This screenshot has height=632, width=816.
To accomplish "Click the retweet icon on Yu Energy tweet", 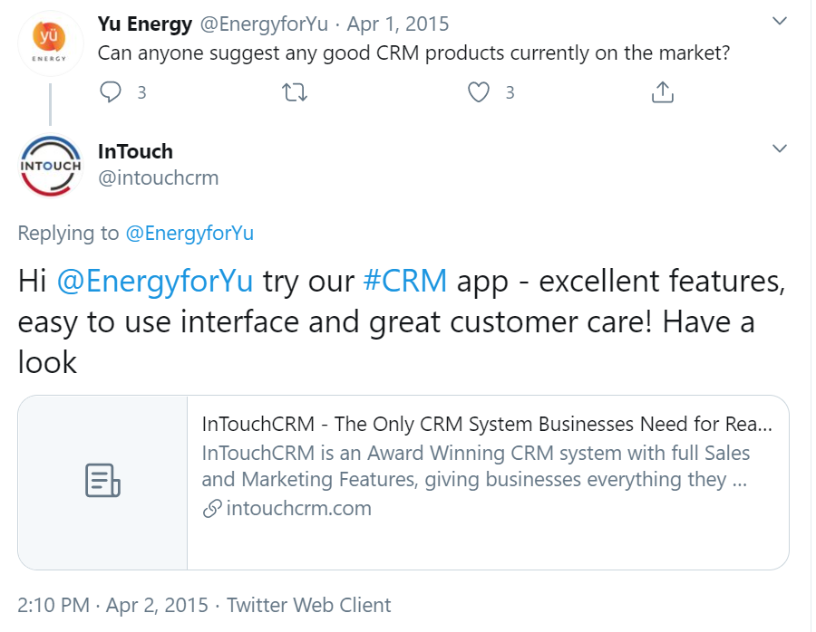I will coord(294,92).
